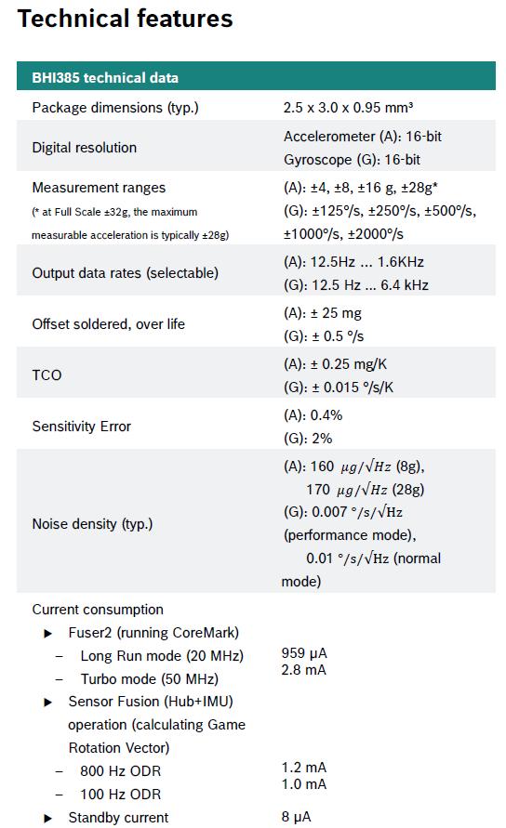Click the 2.5 x 3.0 x 0.95 mm³ value
Screen dimensions: 506x828
coord(348,108)
